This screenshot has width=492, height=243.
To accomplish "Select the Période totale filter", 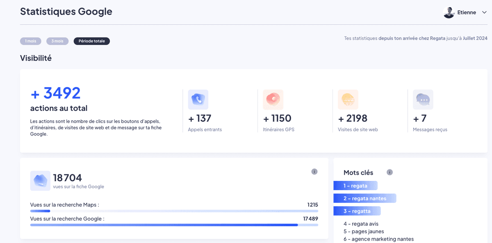I will pyautogui.click(x=92, y=41).
